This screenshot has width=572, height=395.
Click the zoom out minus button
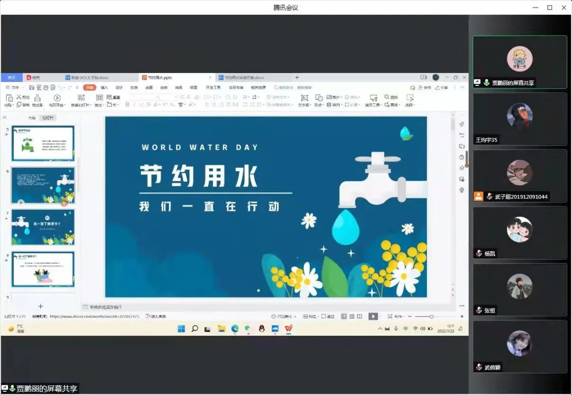[x=409, y=316]
